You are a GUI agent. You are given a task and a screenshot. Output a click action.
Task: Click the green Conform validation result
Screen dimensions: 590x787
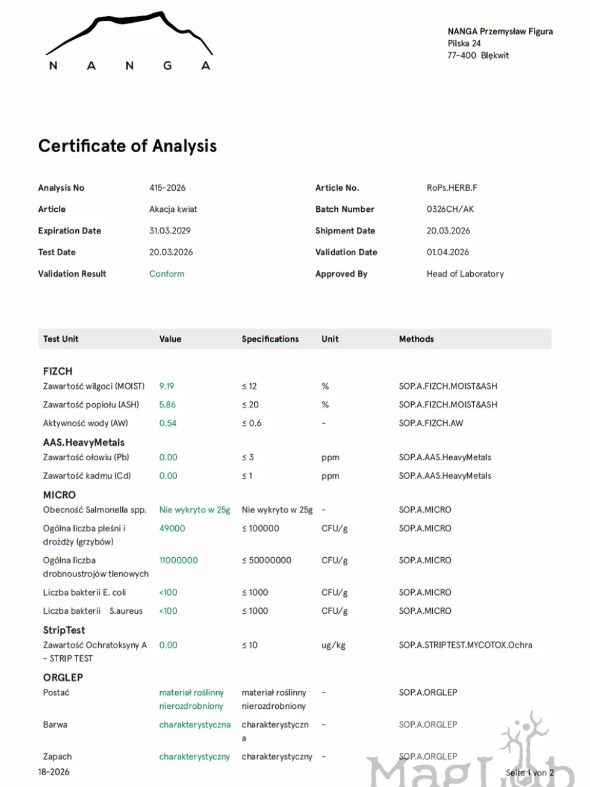pyautogui.click(x=167, y=274)
